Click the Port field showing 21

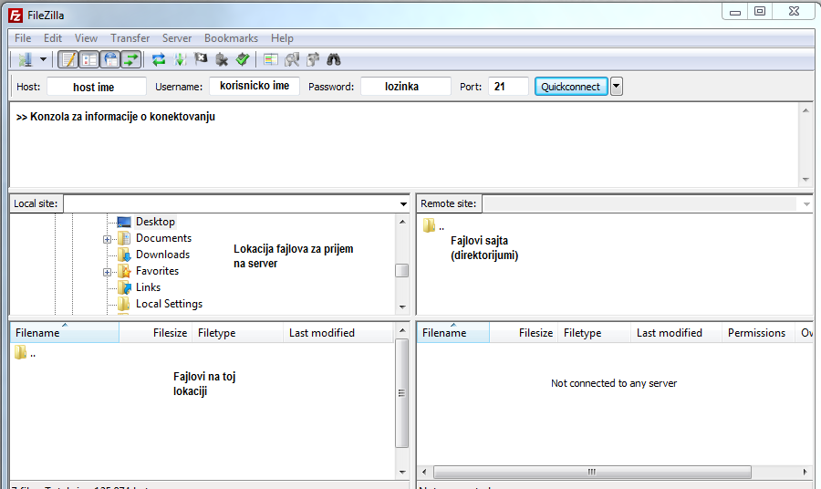(508, 87)
